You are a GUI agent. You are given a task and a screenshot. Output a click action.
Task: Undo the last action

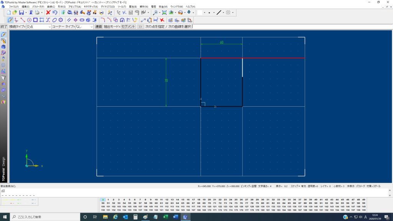point(54,13)
